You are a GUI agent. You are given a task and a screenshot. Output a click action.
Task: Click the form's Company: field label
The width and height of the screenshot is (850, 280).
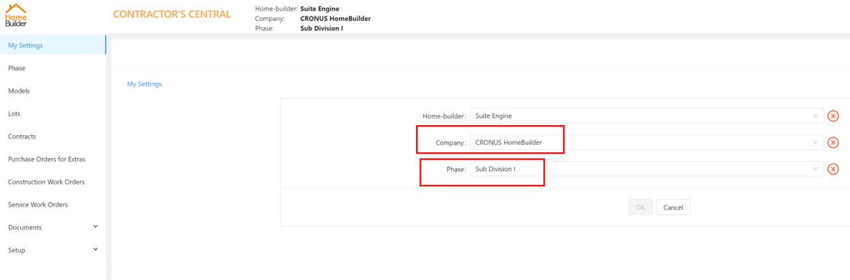[x=452, y=143]
